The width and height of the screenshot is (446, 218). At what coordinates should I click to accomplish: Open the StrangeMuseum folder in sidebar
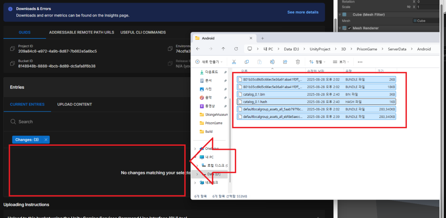214,114
